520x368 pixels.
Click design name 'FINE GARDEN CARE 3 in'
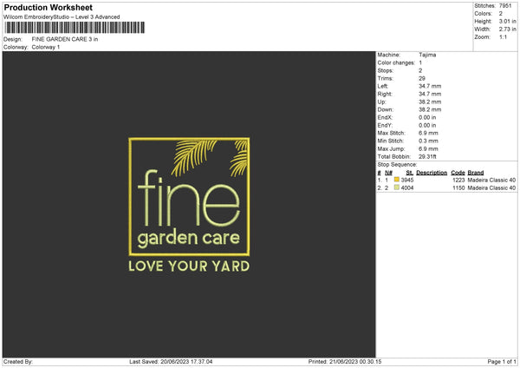[65, 39]
